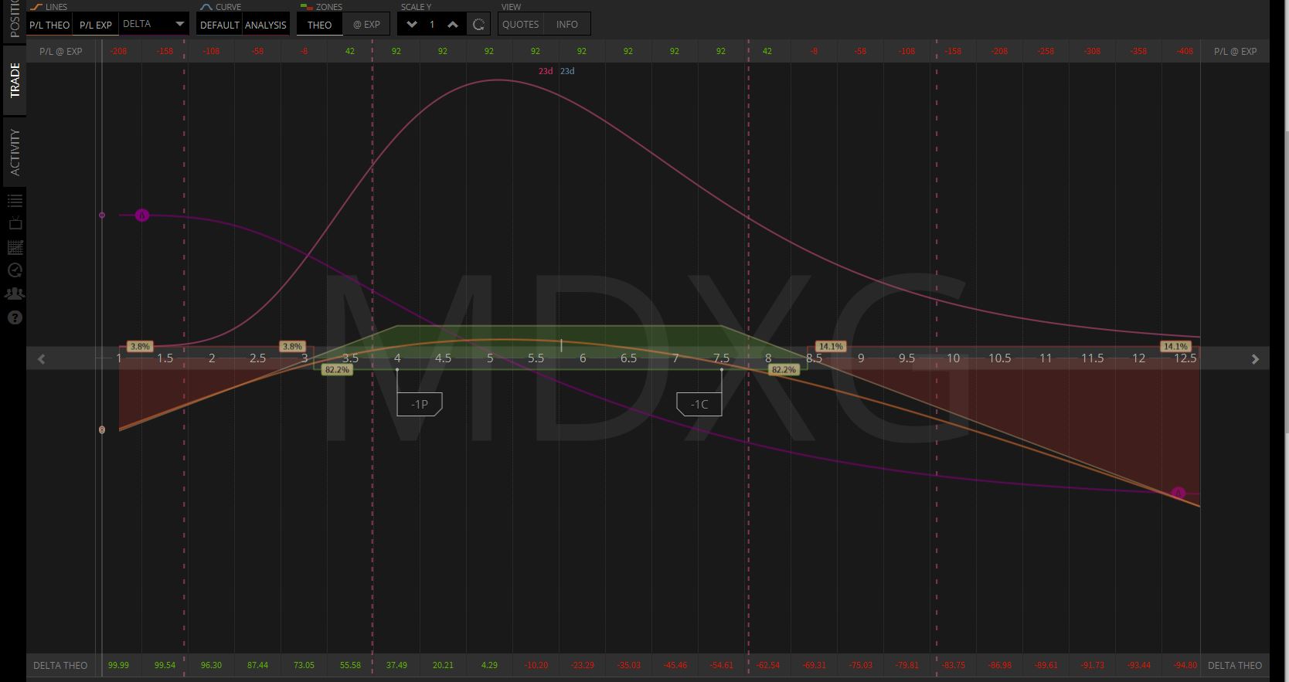This screenshot has height=682, width=1289.
Task: Select the DEFAULT curve mode
Action: point(219,25)
